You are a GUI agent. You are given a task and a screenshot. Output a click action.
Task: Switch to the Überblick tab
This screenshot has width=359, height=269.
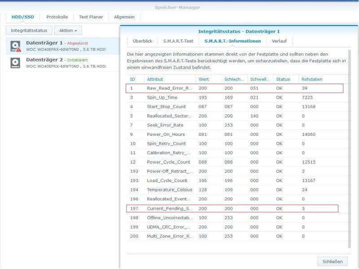142,41
